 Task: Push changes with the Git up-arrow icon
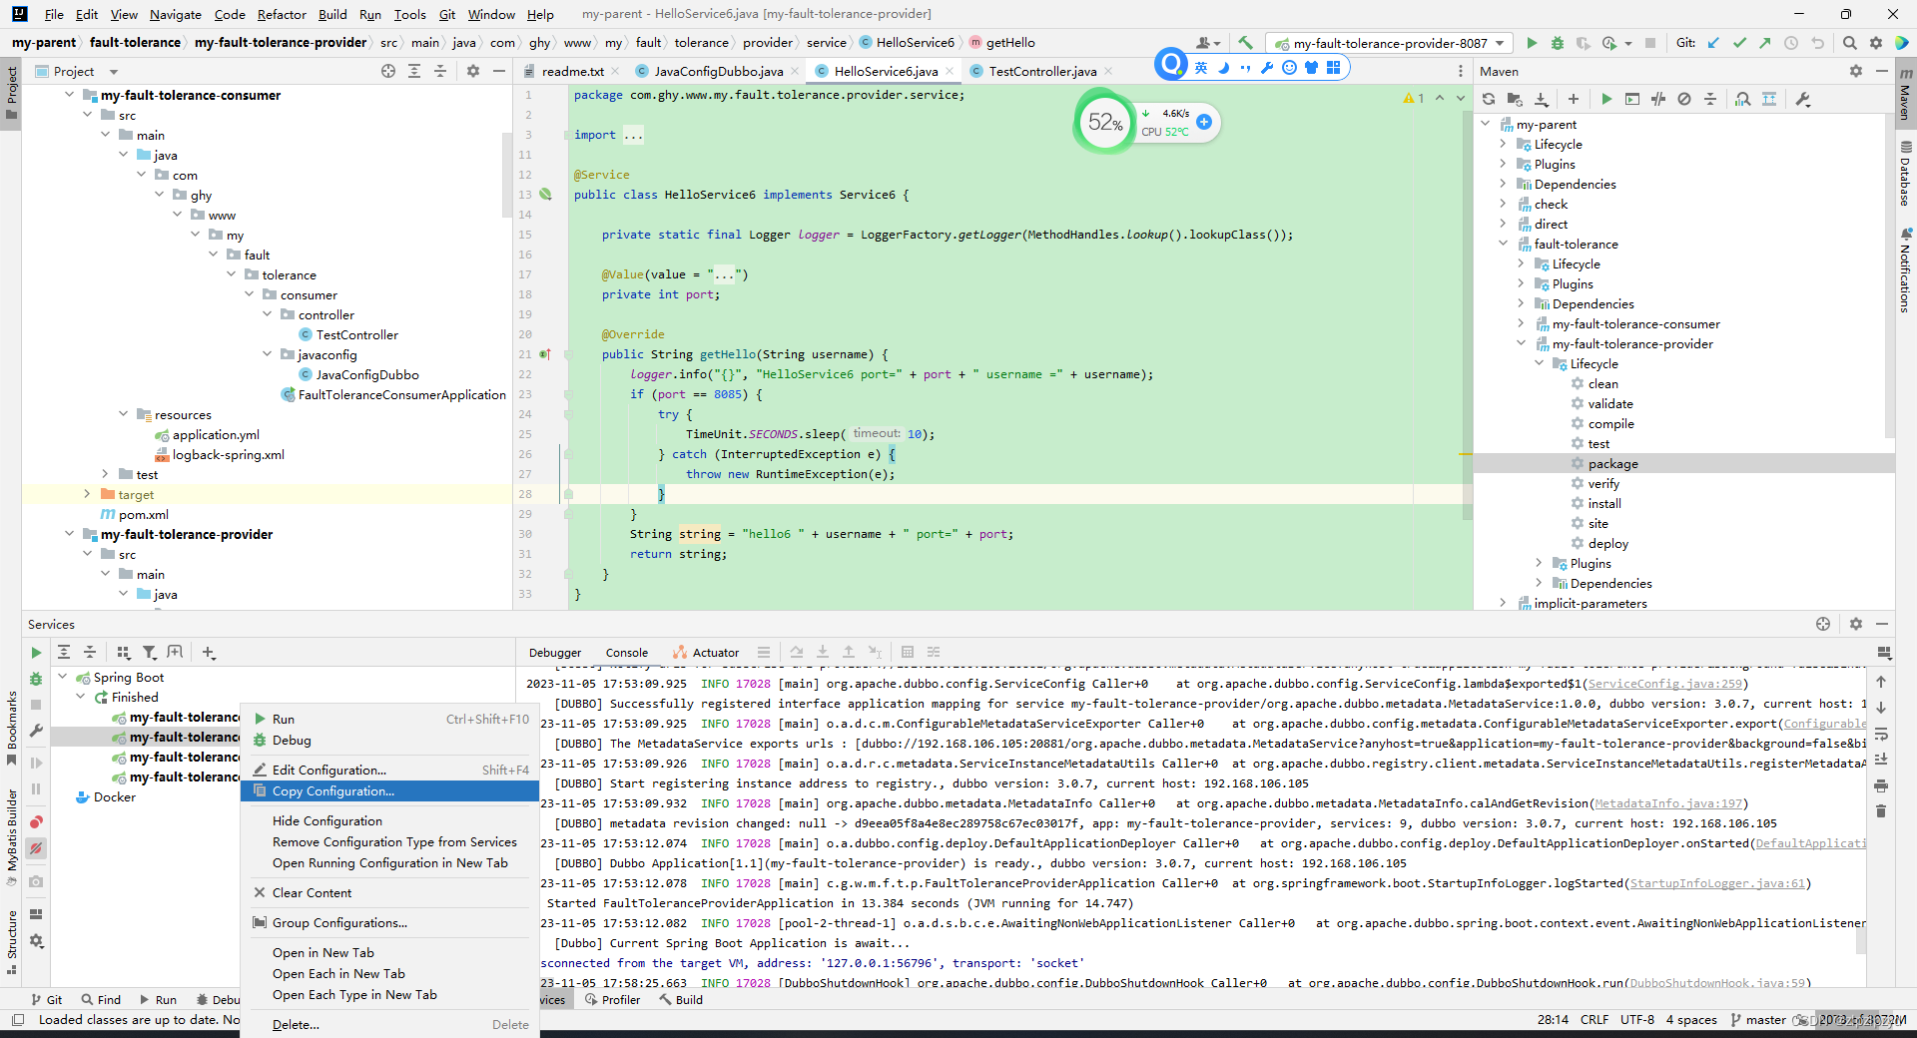coord(1764,43)
